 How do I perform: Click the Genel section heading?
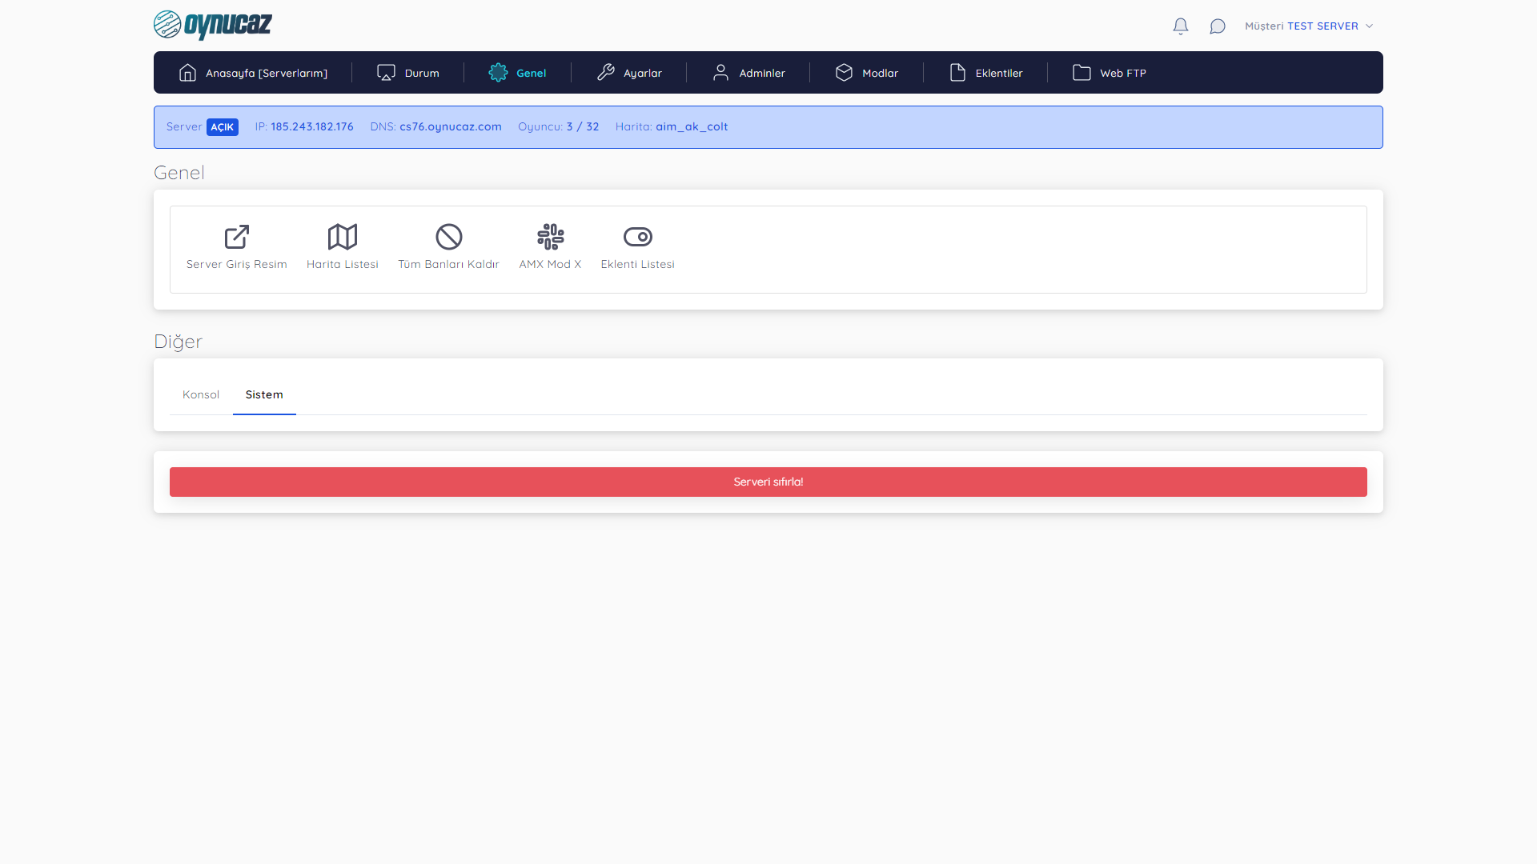[179, 173]
